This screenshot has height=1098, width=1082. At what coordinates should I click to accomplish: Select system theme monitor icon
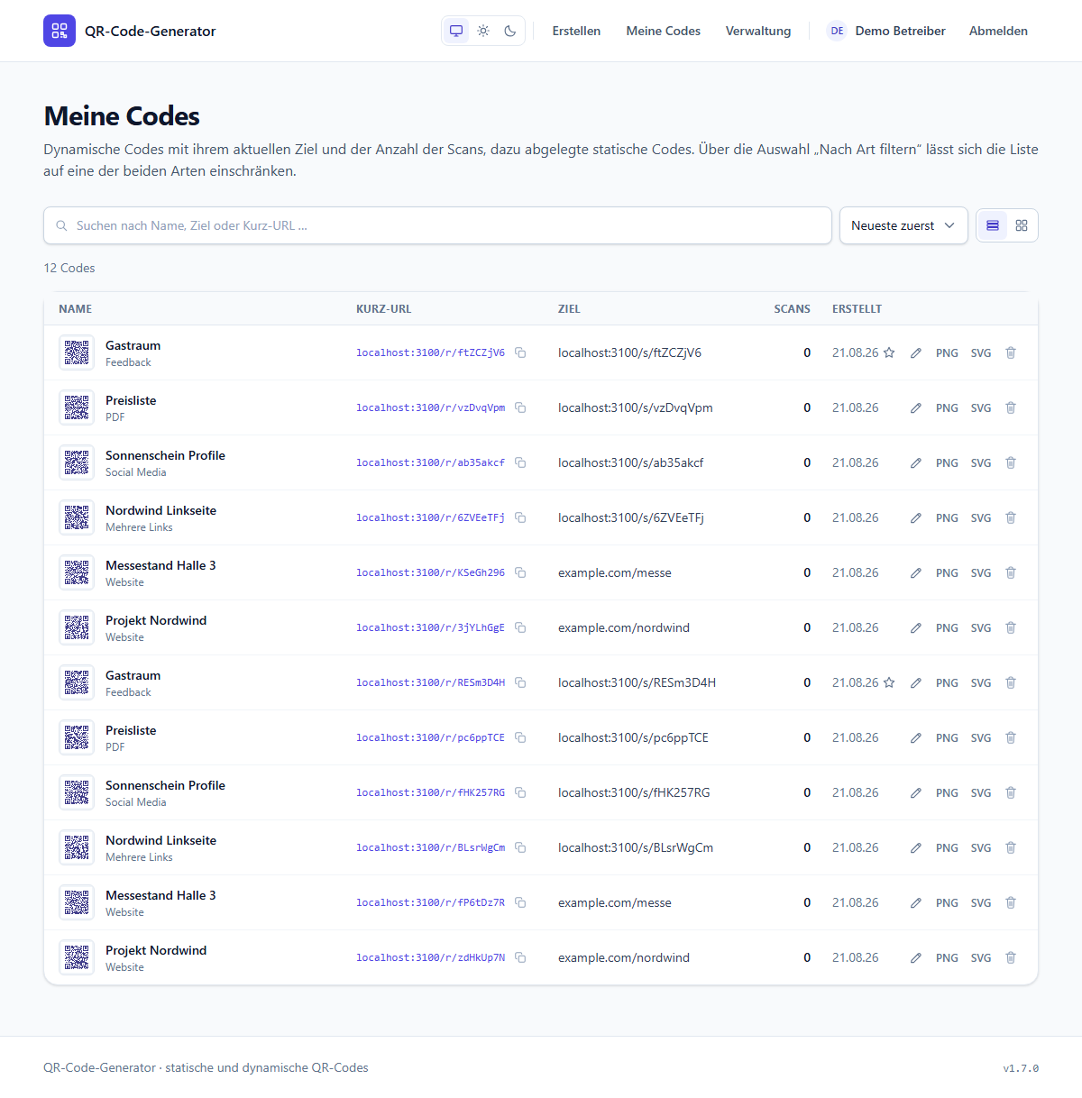click(456, 31)
